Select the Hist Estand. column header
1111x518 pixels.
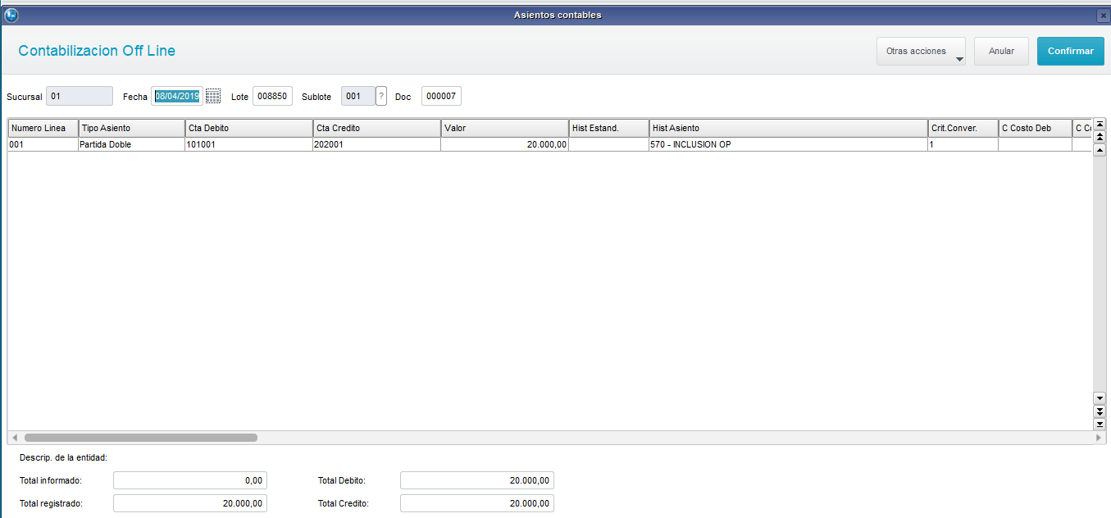pos(608,128)
